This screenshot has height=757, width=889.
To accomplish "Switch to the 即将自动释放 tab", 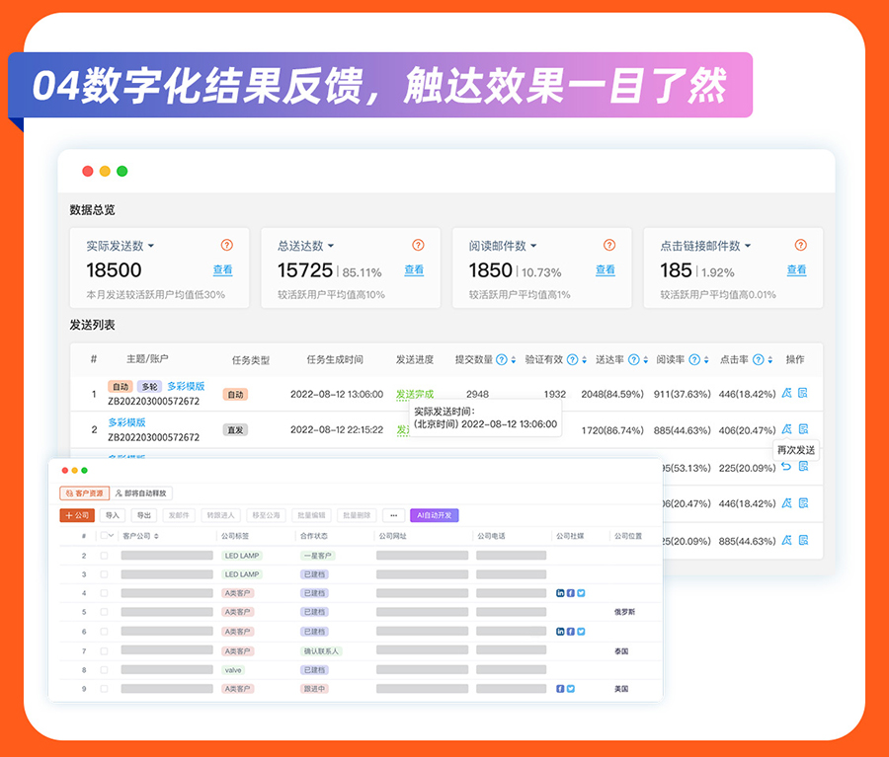I will click(x=142, y=493).
